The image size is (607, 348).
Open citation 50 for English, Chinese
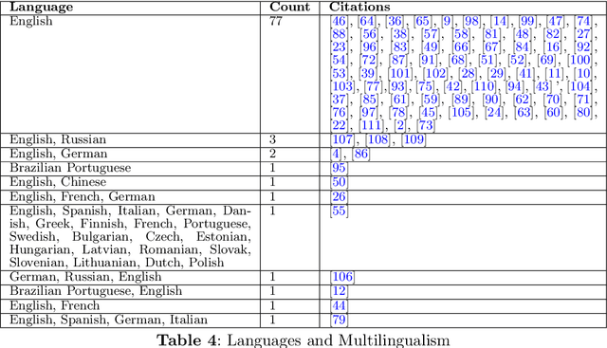point(339,182)
